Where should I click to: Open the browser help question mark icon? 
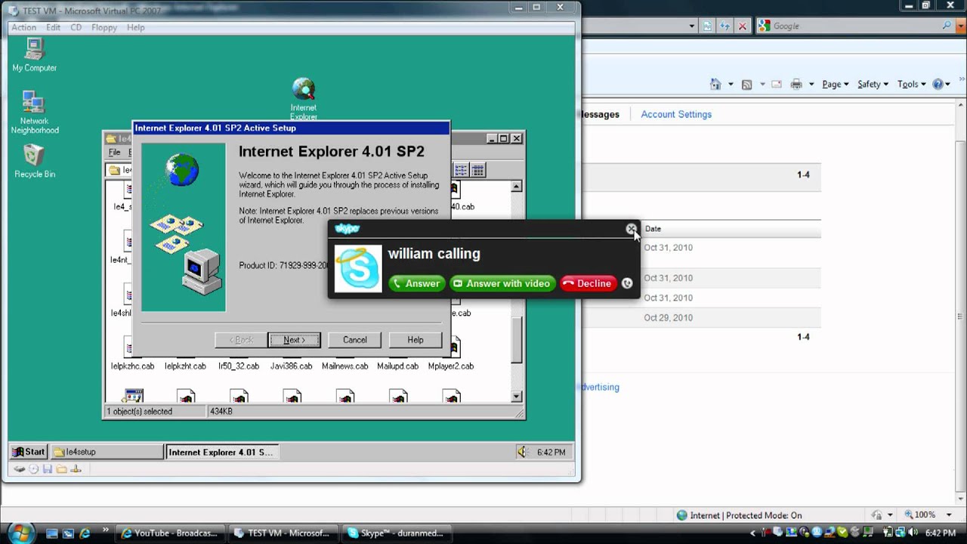(938, 85)
